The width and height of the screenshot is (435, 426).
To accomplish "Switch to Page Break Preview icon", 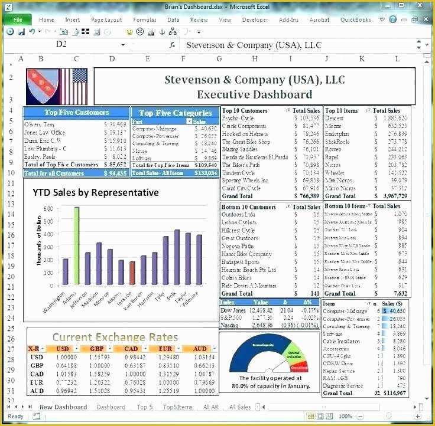I will coord(330,416).
